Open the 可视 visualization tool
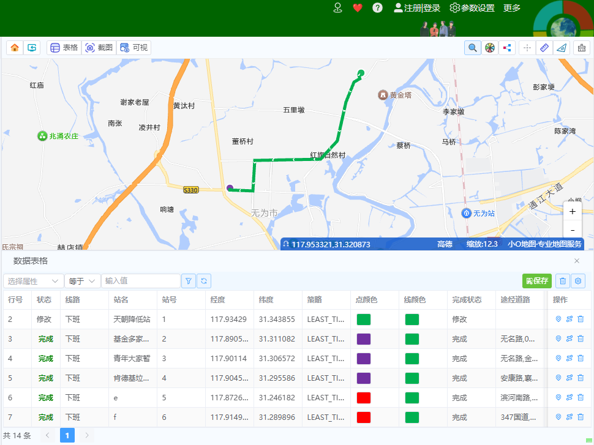Image resolution: width=594 pixels, height=445 pixels. pos(133,48)
